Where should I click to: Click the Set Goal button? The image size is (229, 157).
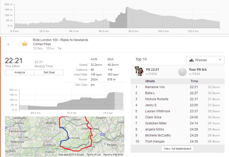tap(49, 72)
